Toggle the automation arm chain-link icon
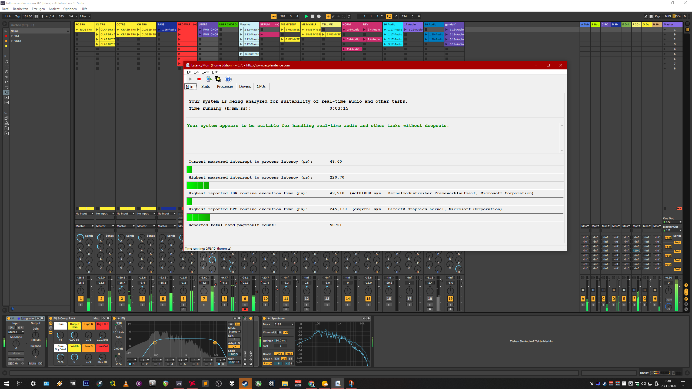 (x=333, y=16)
